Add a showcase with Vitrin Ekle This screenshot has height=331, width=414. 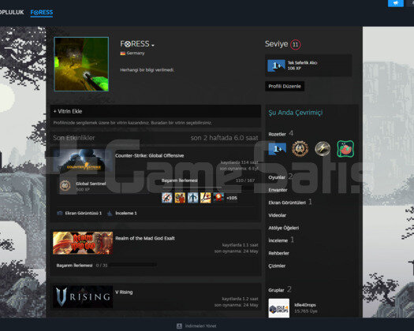pyautogui.click(x=68, y=111)
